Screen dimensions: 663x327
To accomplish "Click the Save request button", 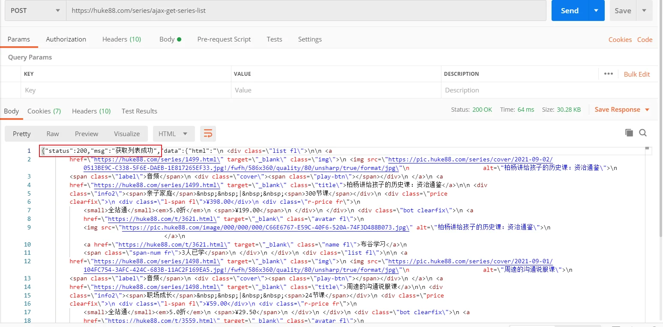I will [x=623, y=11].
